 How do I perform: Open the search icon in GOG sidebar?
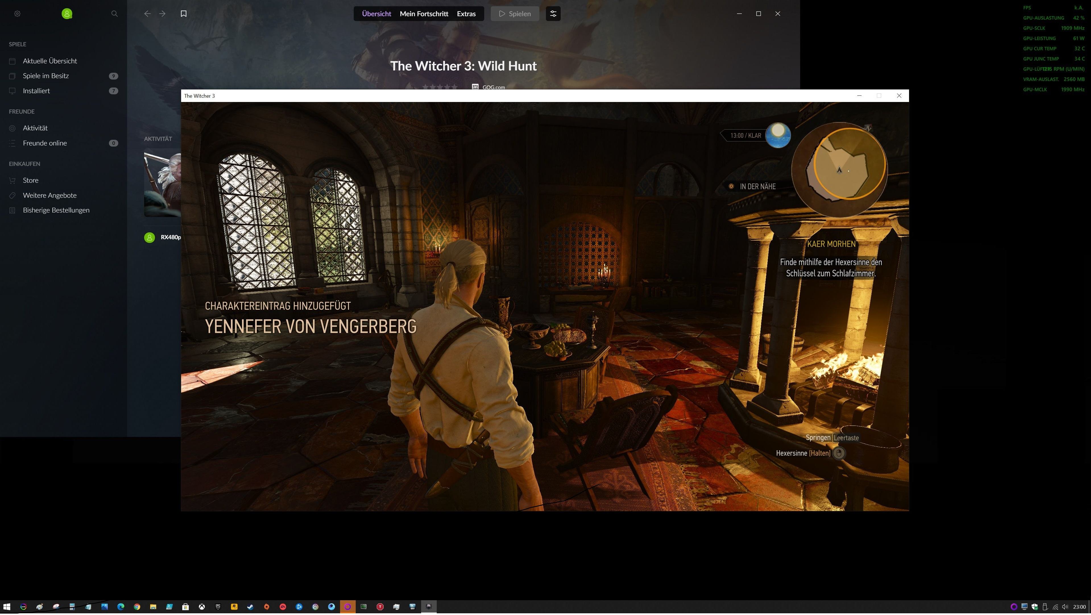coord(114,14)
